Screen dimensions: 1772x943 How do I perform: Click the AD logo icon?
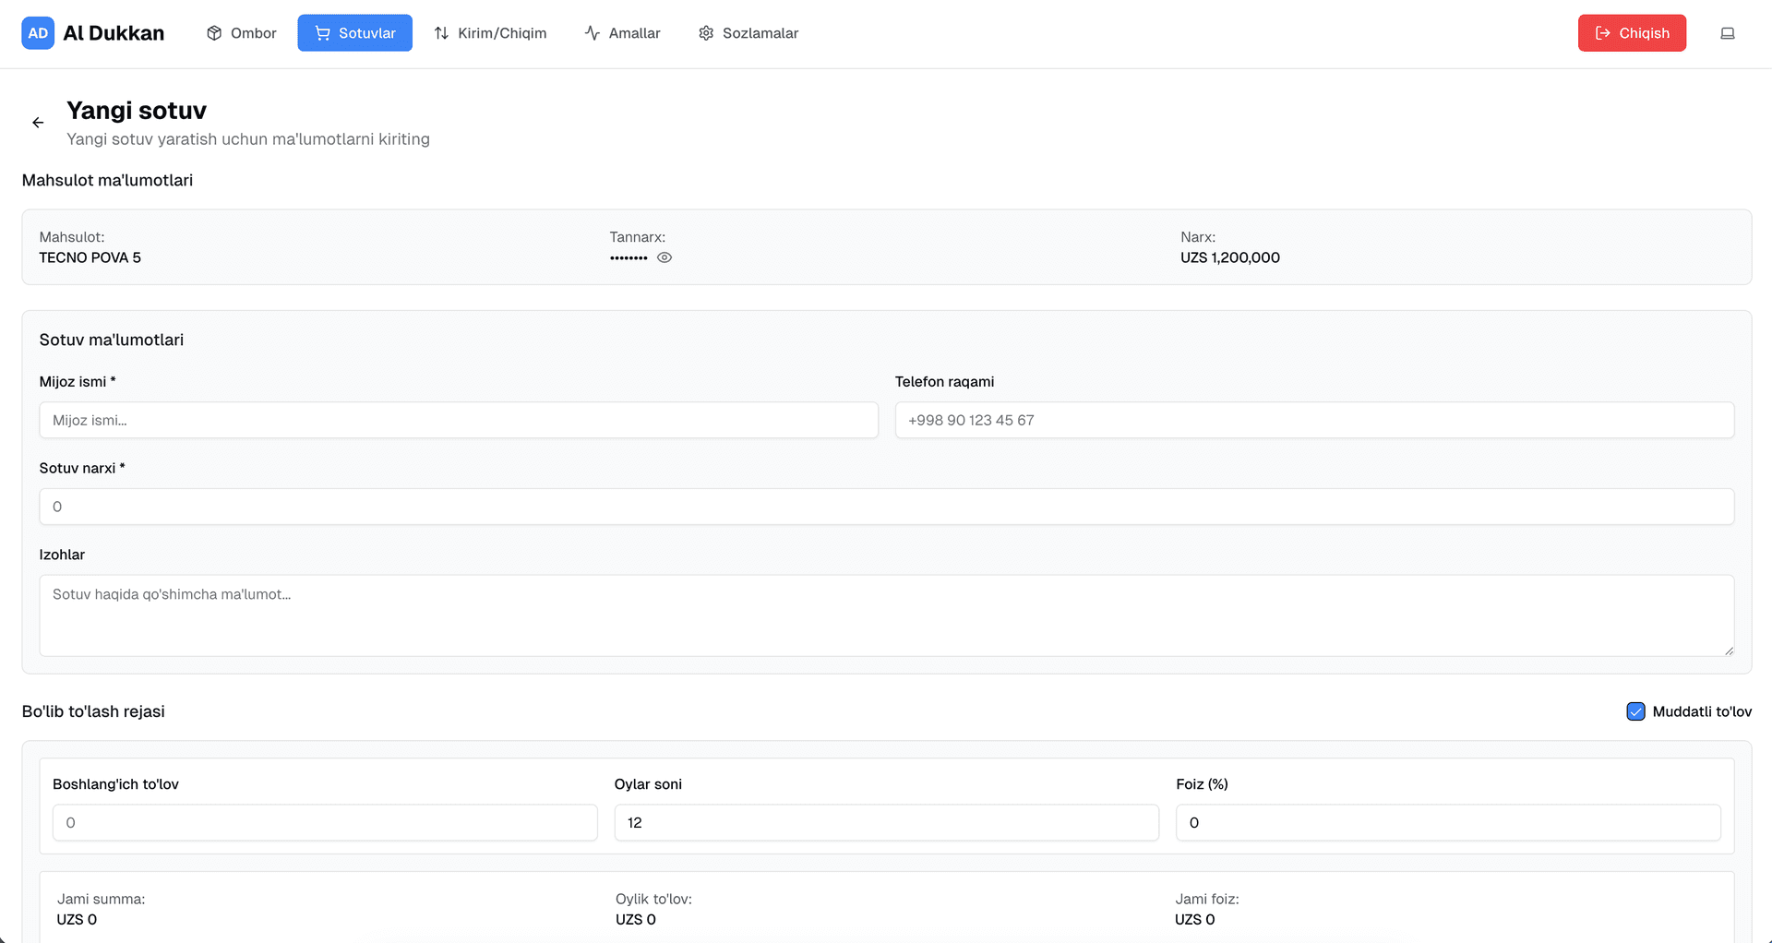pyautogui.click(x=38, y=33)
